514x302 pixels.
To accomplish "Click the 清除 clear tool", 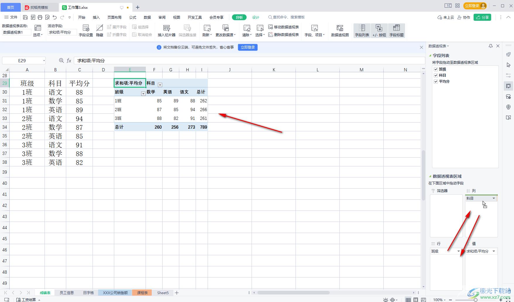I will [x=247, y=31].
